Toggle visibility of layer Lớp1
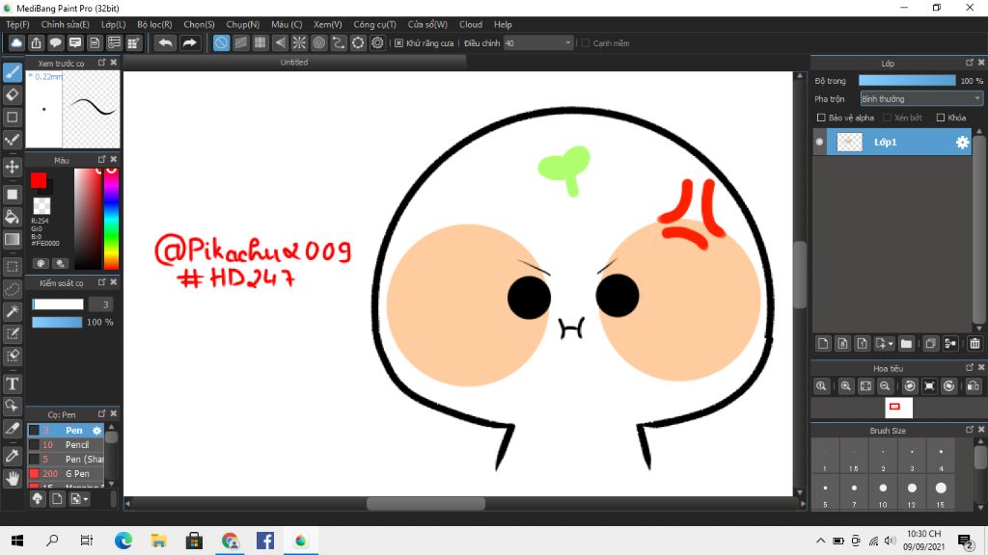Screen dimensions: 988x555 pos(819,143)
